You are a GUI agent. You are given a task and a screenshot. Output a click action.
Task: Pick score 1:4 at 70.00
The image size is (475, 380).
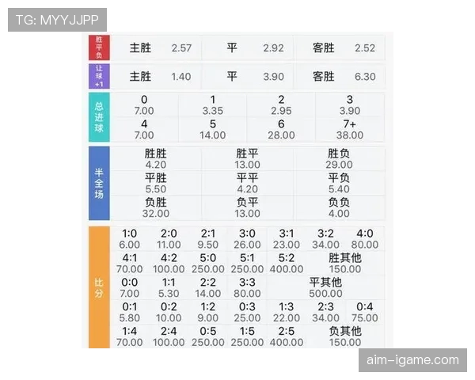129,336
